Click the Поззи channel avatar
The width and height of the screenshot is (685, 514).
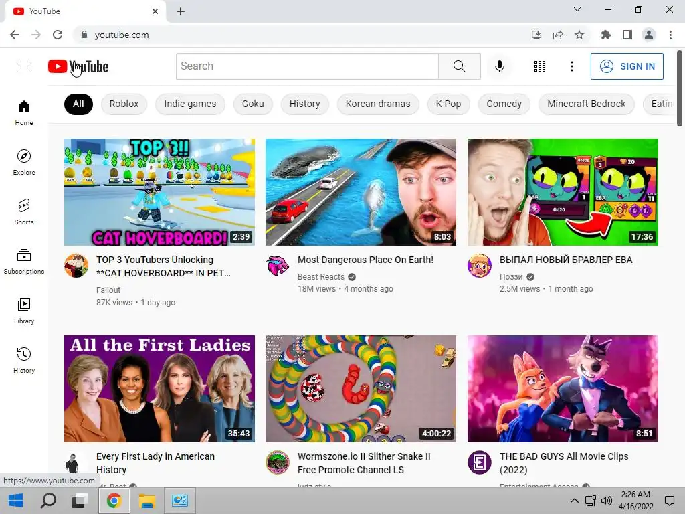point(479,265)
